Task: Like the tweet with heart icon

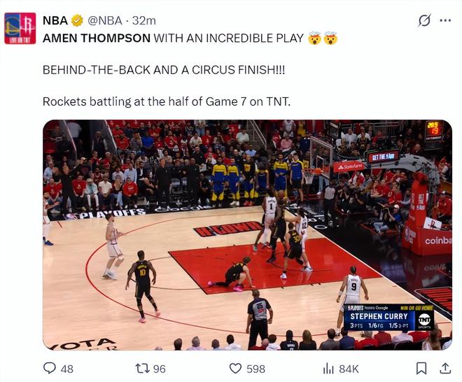Action: 235,369
